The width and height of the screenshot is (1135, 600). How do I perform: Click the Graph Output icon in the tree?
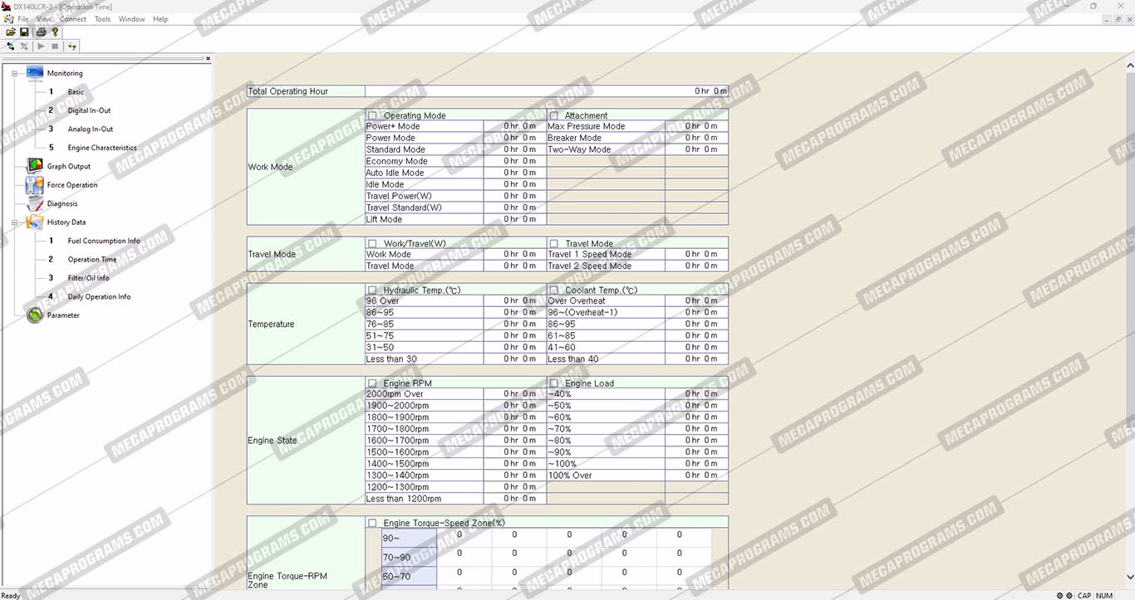pos(35,166)
